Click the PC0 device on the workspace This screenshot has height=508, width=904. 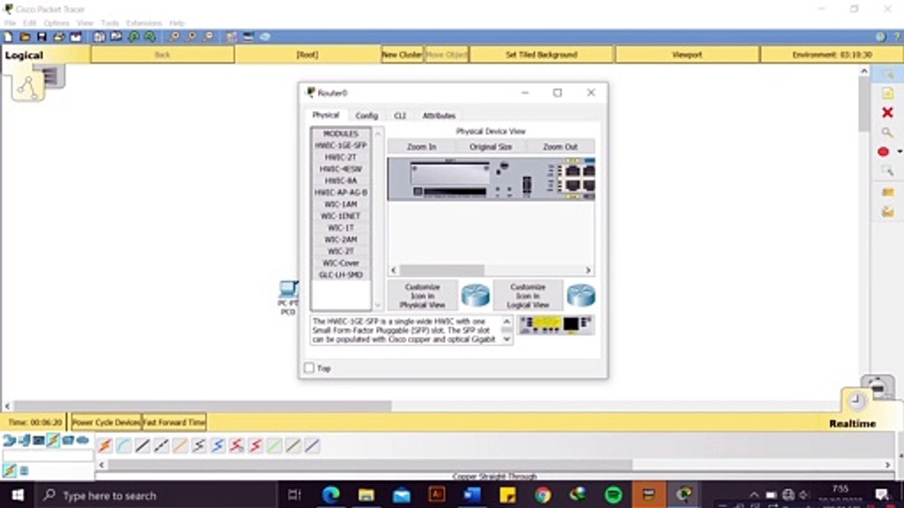point(288,297)
